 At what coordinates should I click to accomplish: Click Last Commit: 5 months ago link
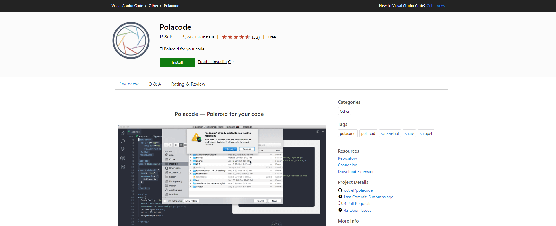[x=369, y=197]
